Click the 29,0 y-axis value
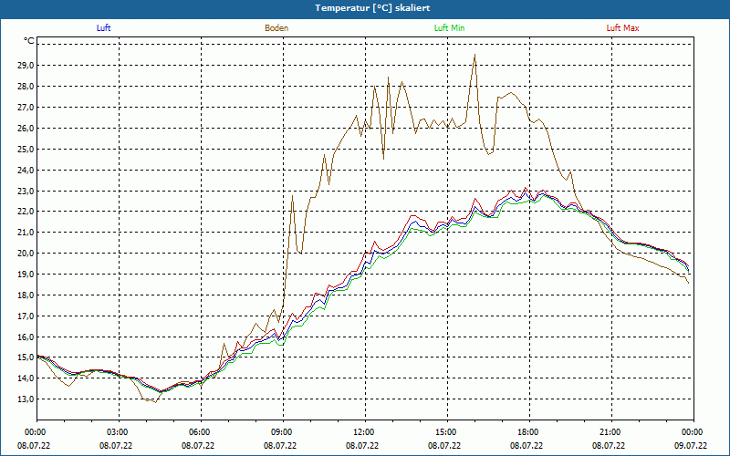This screenshot has height=456, width=730. [x=26, y=66]
